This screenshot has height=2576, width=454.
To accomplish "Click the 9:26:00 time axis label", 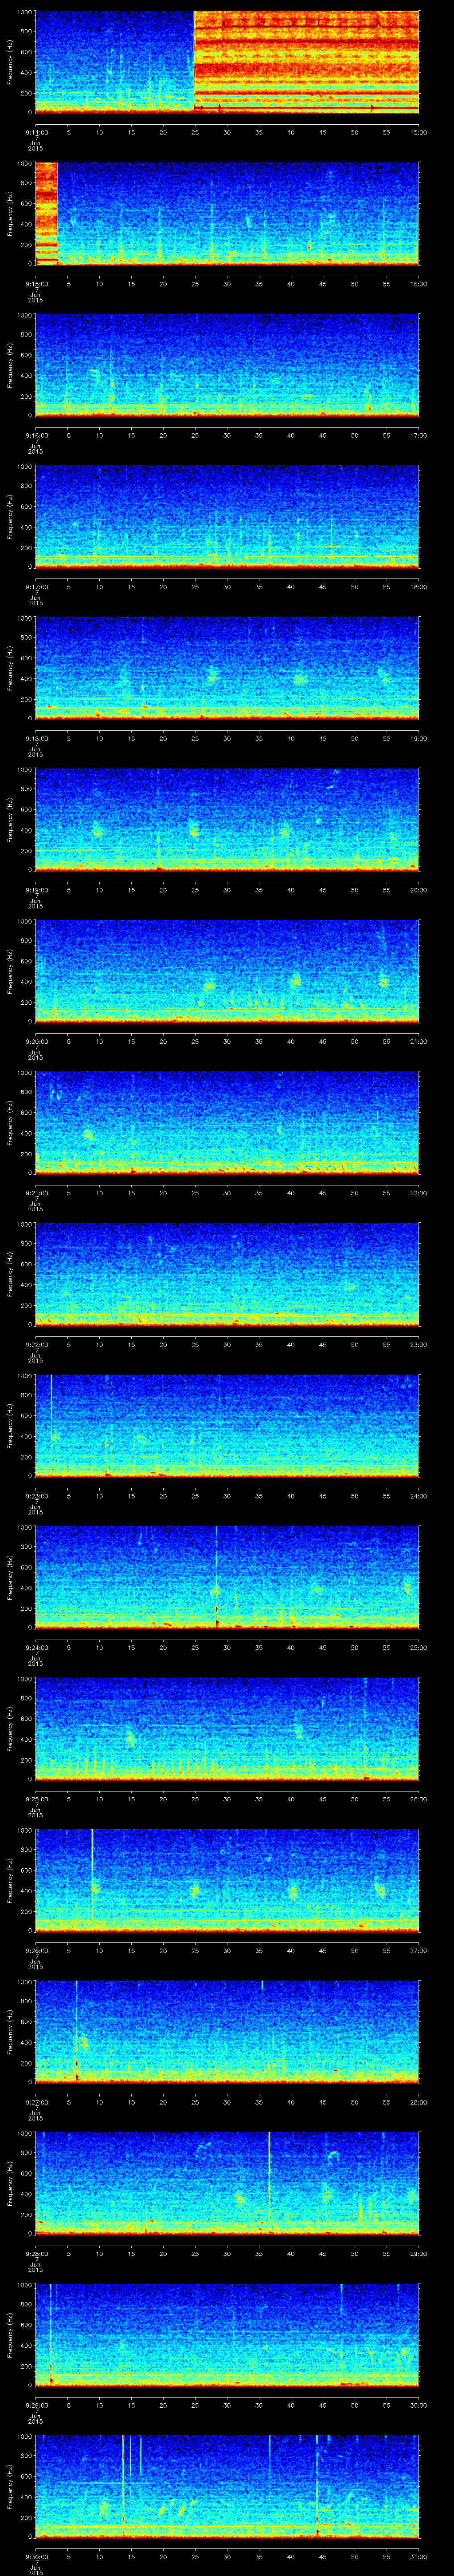I will pyautogui.click(x=36, y=1950).
